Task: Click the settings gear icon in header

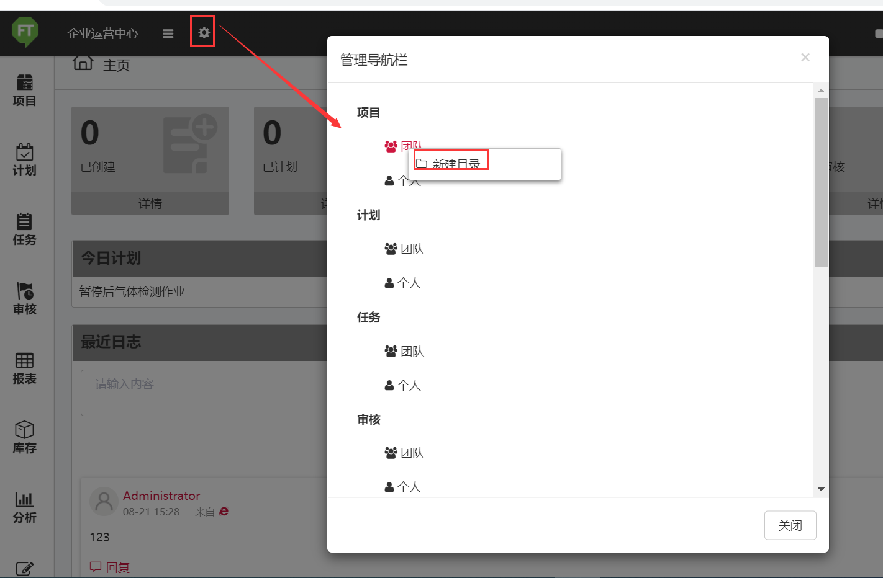Action: coord(204,32)
